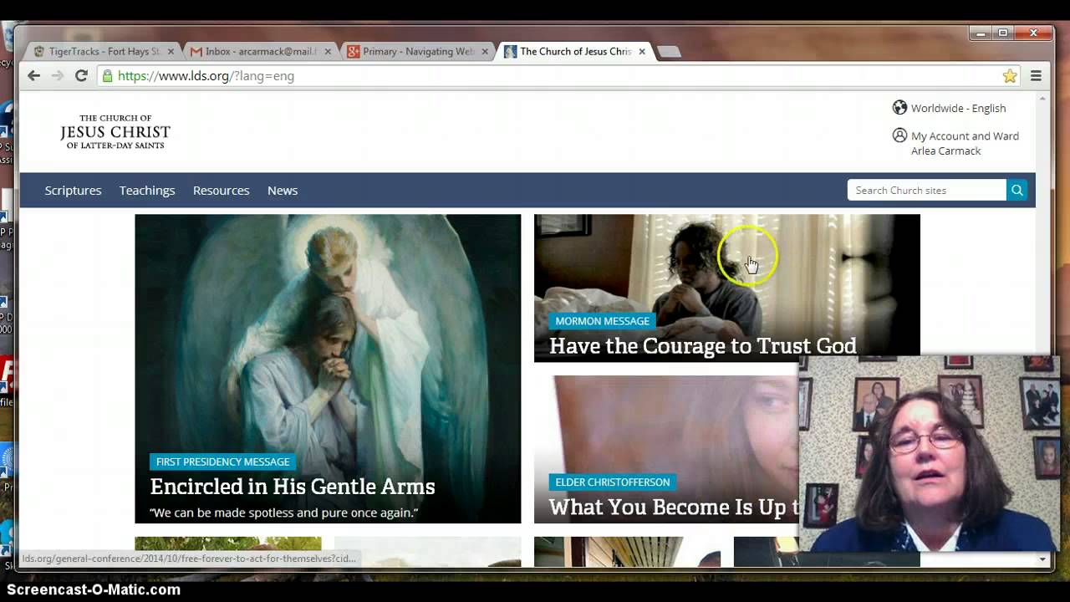The height and width of the screenshot is (602, 1070).
Task: Open the Chrome hamburger menu
Action: click(1036, 75)
